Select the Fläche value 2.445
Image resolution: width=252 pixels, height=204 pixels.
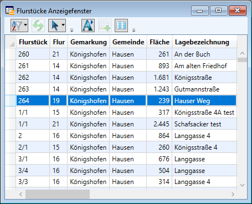160,124
